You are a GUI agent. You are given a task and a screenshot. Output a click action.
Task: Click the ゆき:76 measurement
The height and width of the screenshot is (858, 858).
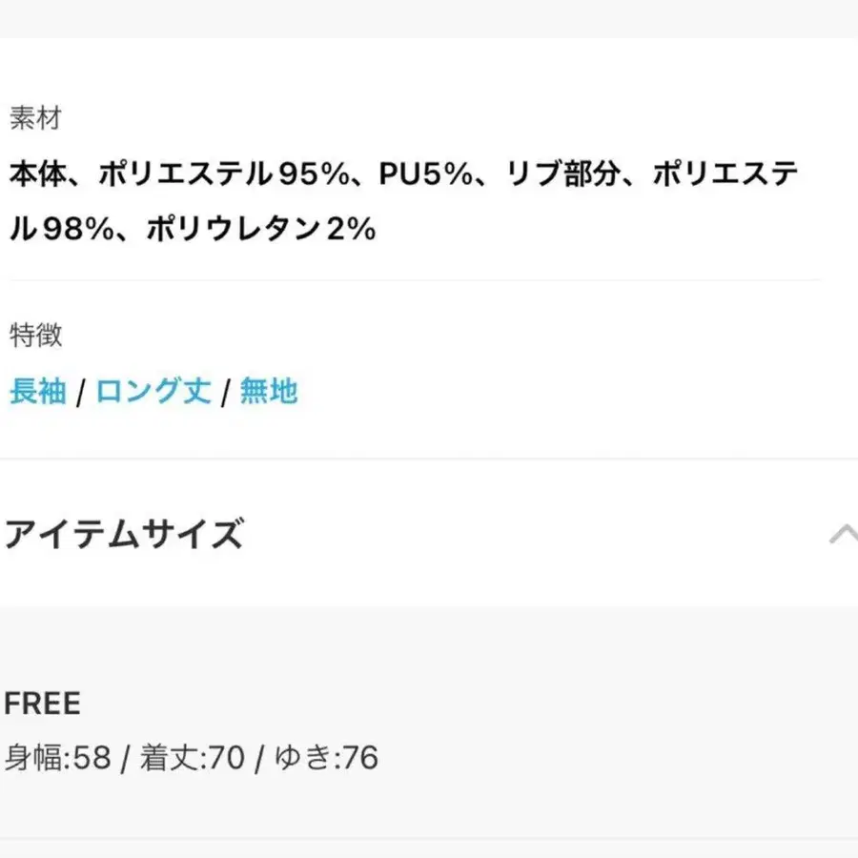pos(326,758)
